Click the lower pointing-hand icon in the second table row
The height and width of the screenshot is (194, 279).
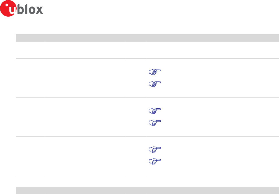point(155,84)
